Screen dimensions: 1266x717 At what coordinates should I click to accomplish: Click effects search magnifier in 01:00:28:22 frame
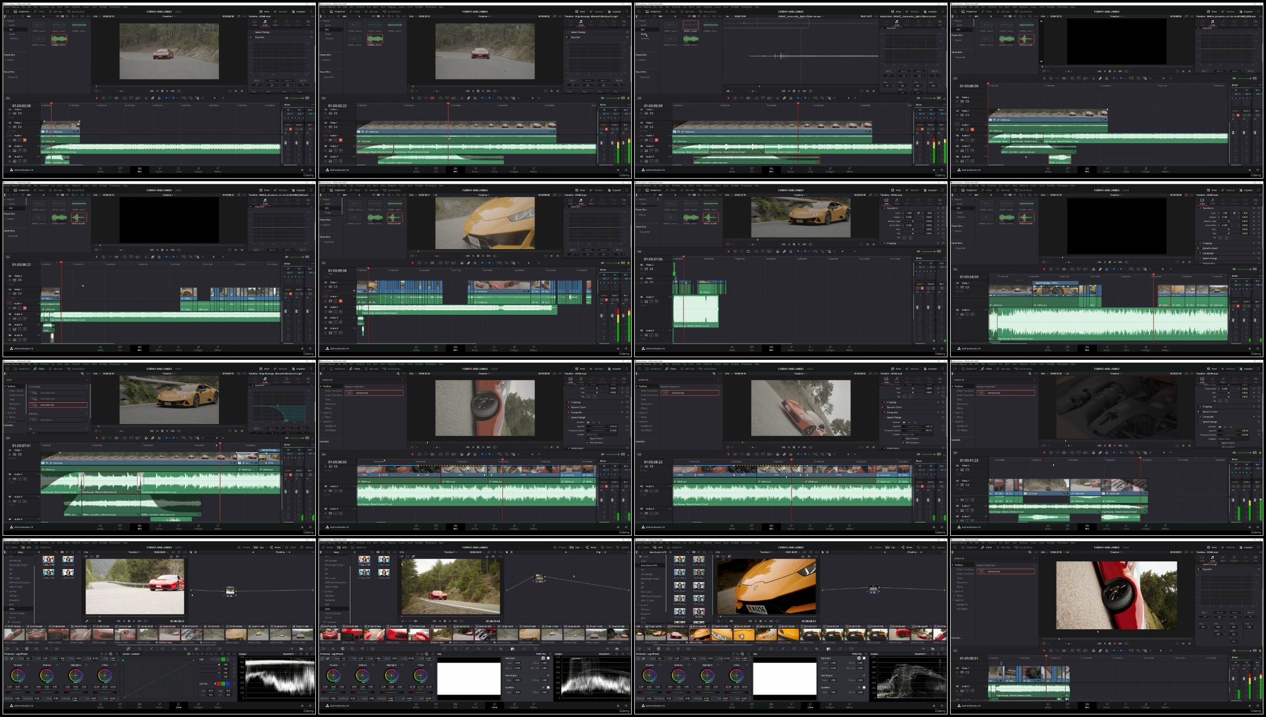(x=714, y=373)
